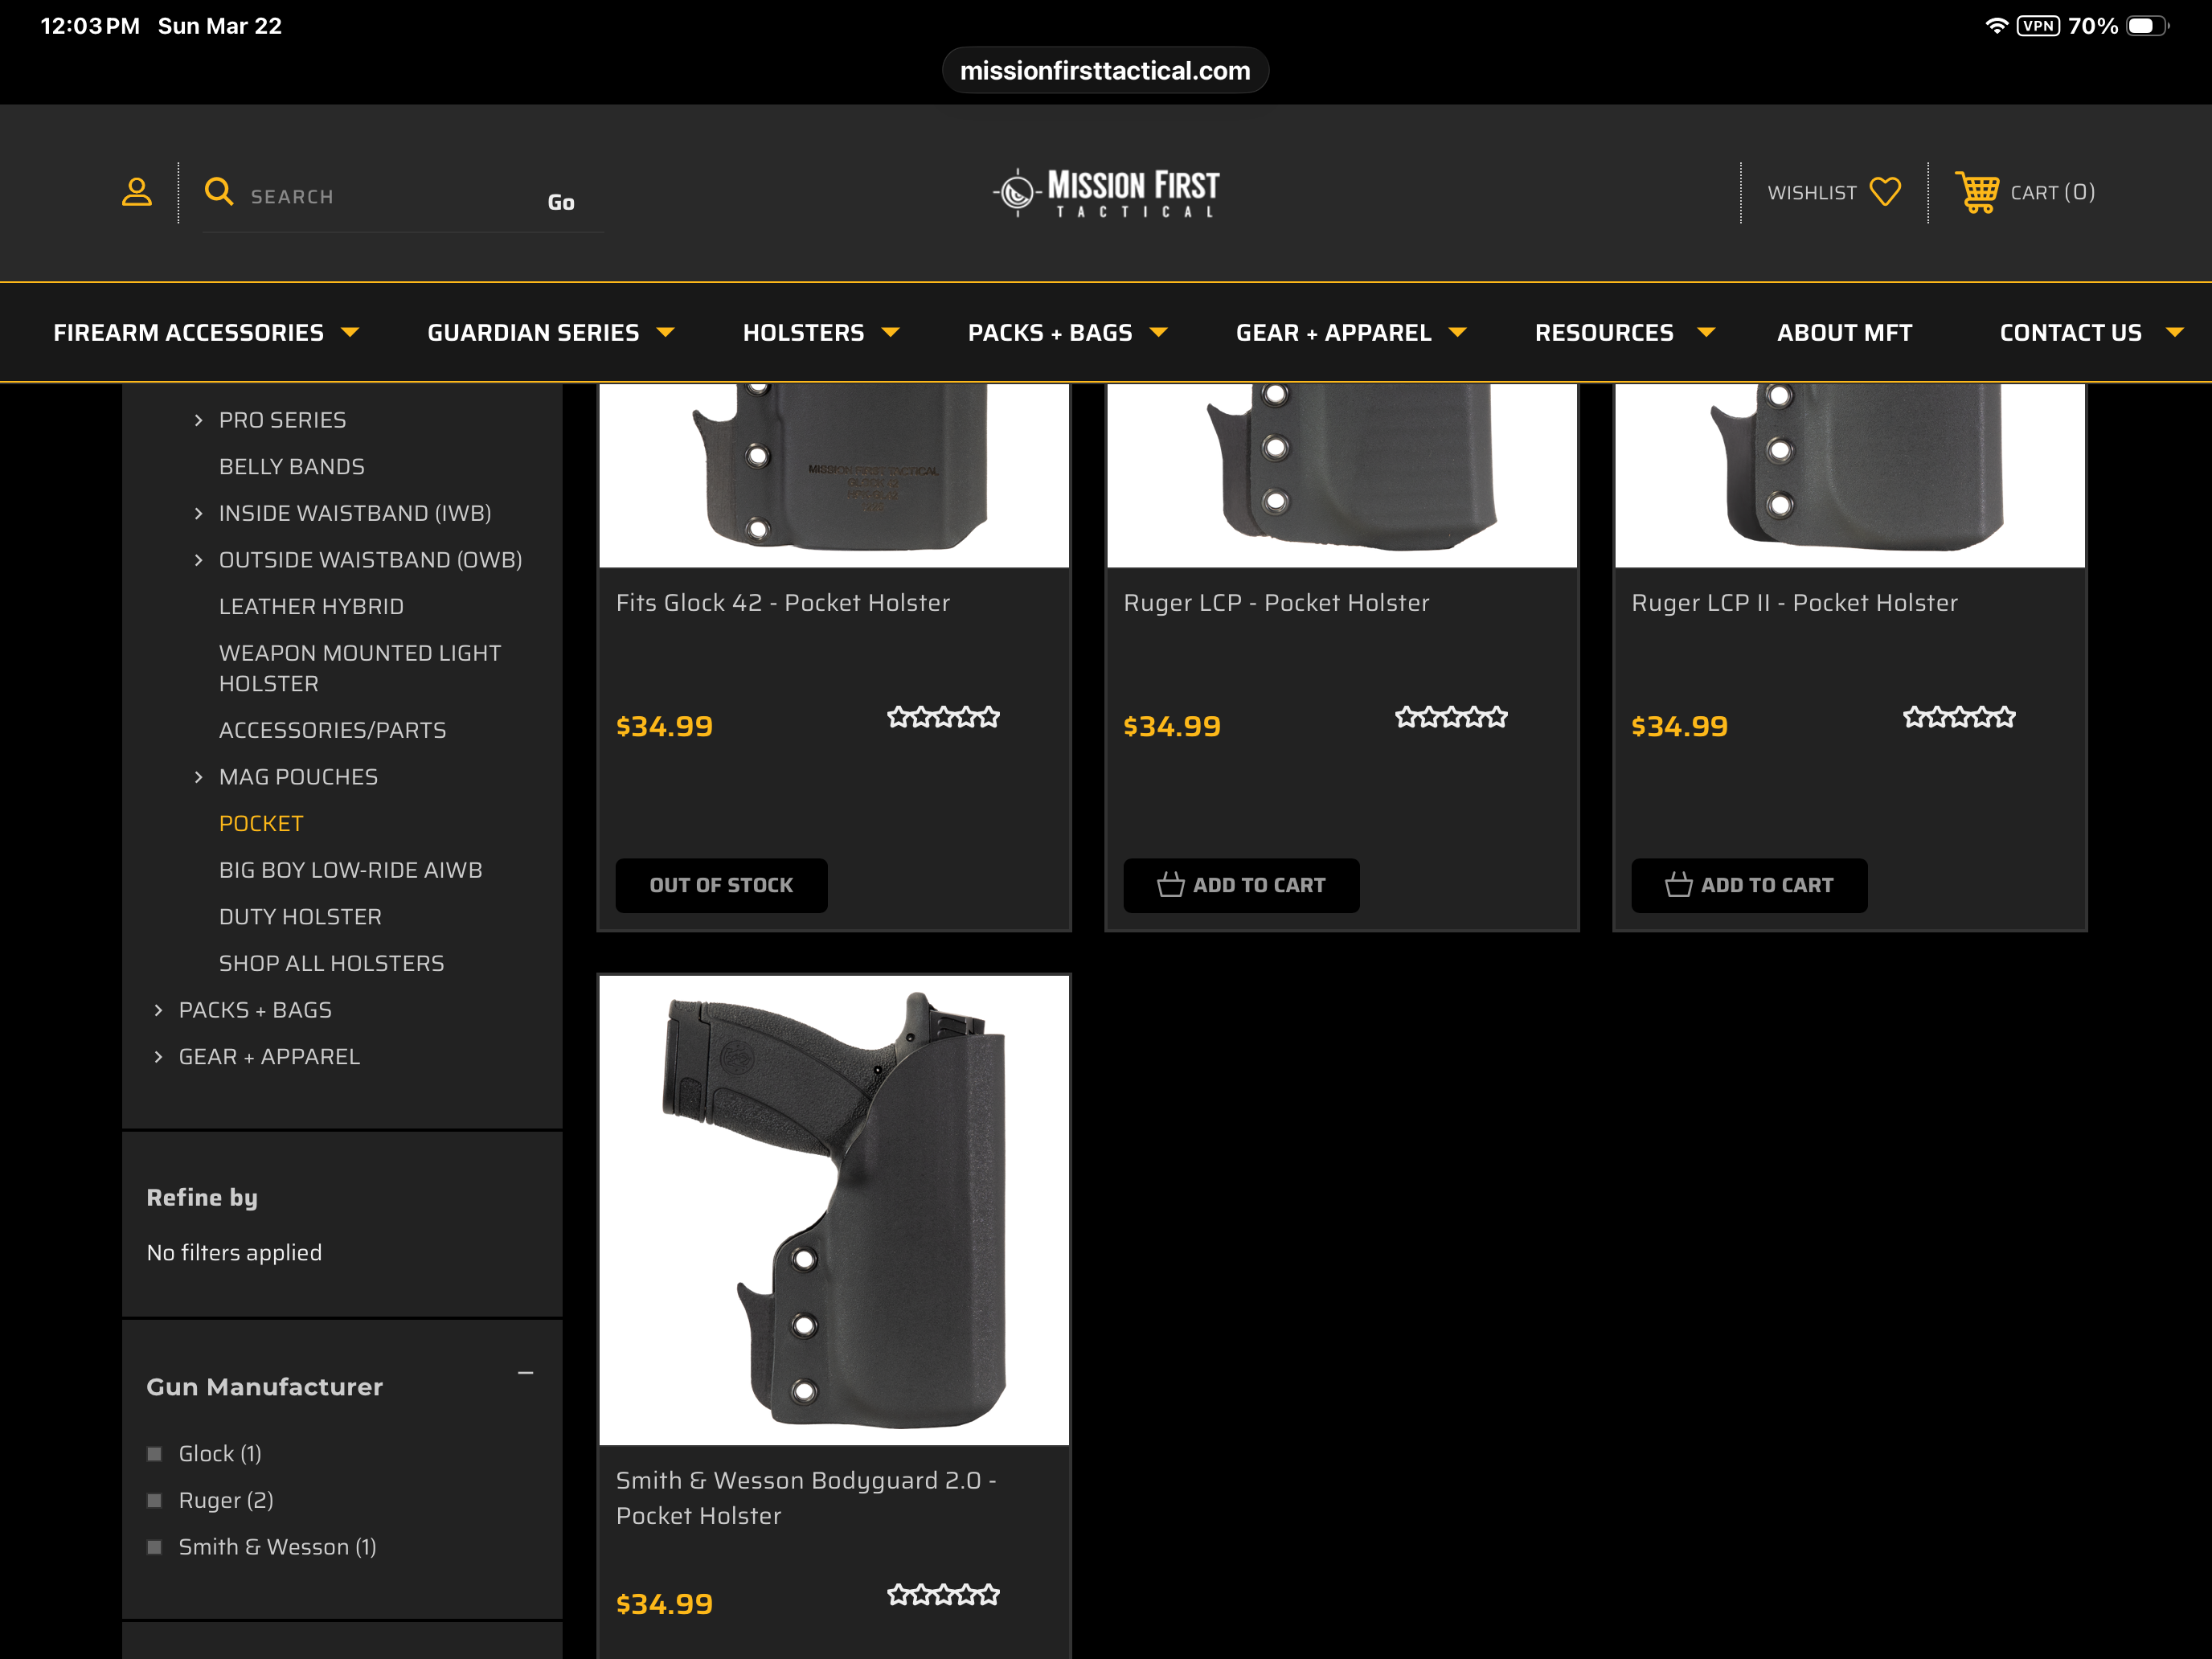Click star rating for Glock 42 holster

(x=943, y=717)
